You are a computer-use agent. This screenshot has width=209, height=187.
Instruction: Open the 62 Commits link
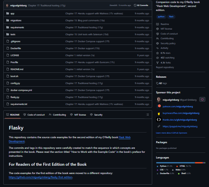pos(141,5)
